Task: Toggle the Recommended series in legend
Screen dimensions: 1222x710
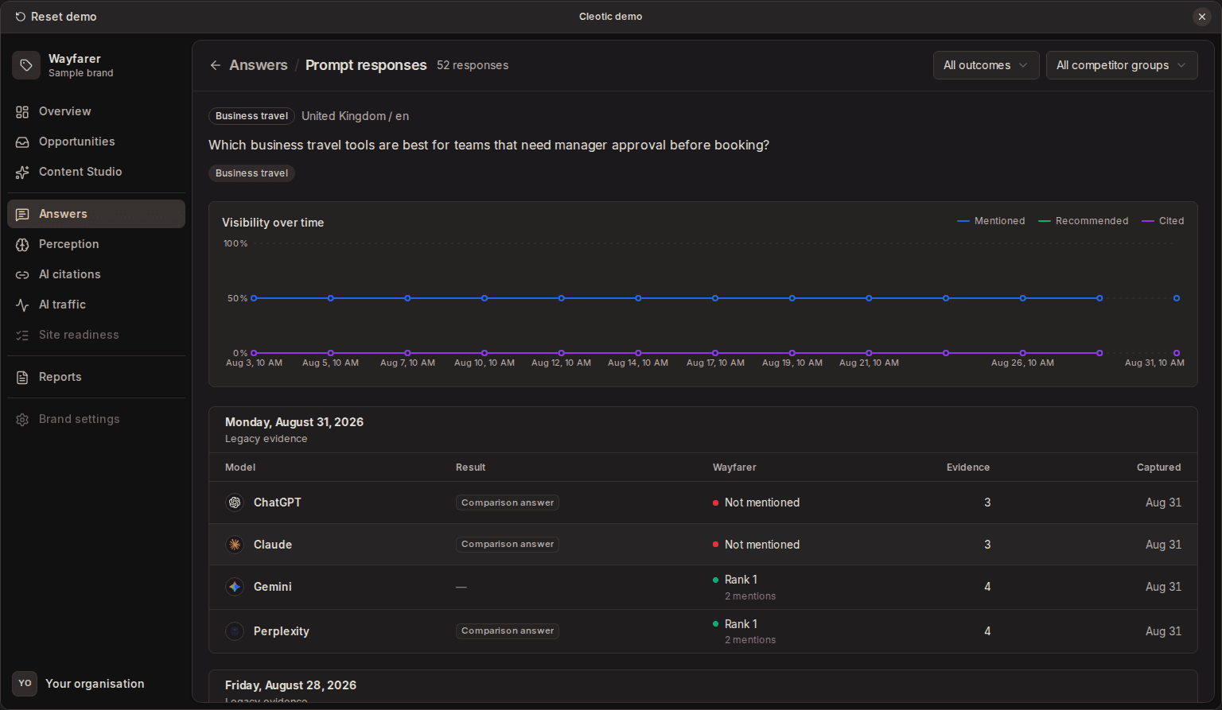Action: click(1084, 221)
